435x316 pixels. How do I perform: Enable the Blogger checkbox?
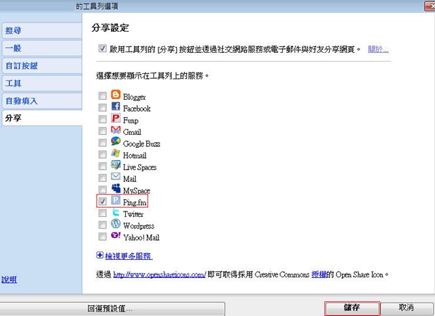point(103,96)
